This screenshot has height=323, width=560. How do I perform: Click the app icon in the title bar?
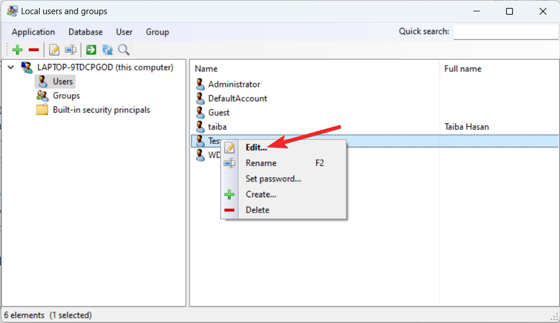click(12, 11)
